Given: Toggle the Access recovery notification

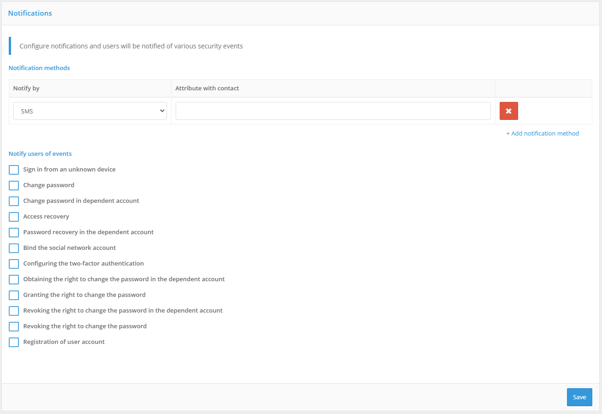Looking at the screenshot, I should pyautogui.click(x=14, y=217).
